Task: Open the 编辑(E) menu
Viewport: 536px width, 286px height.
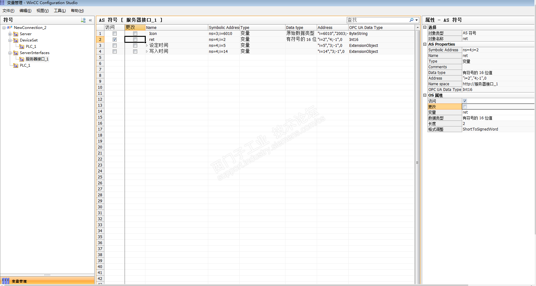Action: [26, 11]
